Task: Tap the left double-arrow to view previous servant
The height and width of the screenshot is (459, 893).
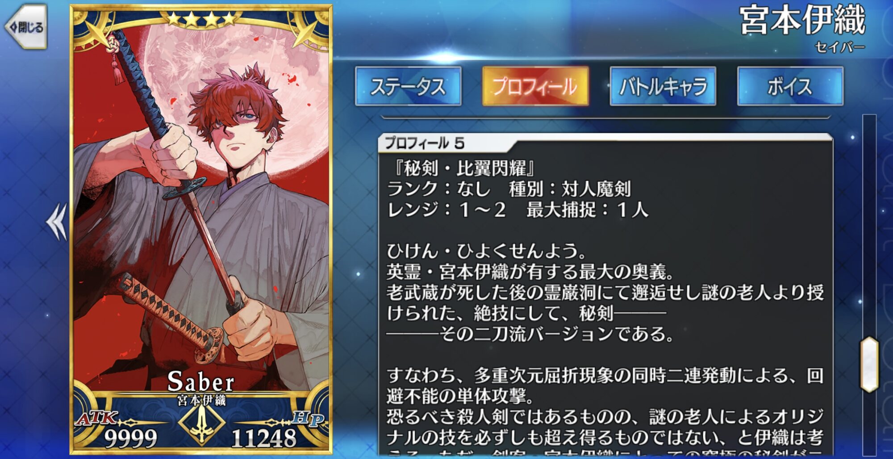Action: pos(57,222)
